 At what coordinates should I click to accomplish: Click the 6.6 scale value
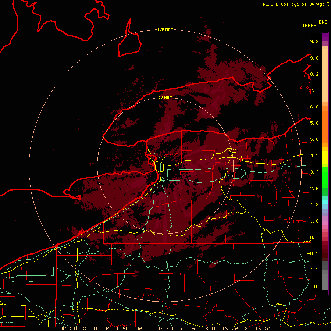(314, 107)
